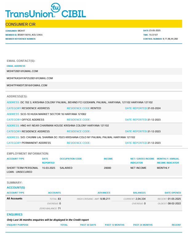
Task: Select email MOHIT2001@GMAIL.COM
Action: click(x=22, y=71)
